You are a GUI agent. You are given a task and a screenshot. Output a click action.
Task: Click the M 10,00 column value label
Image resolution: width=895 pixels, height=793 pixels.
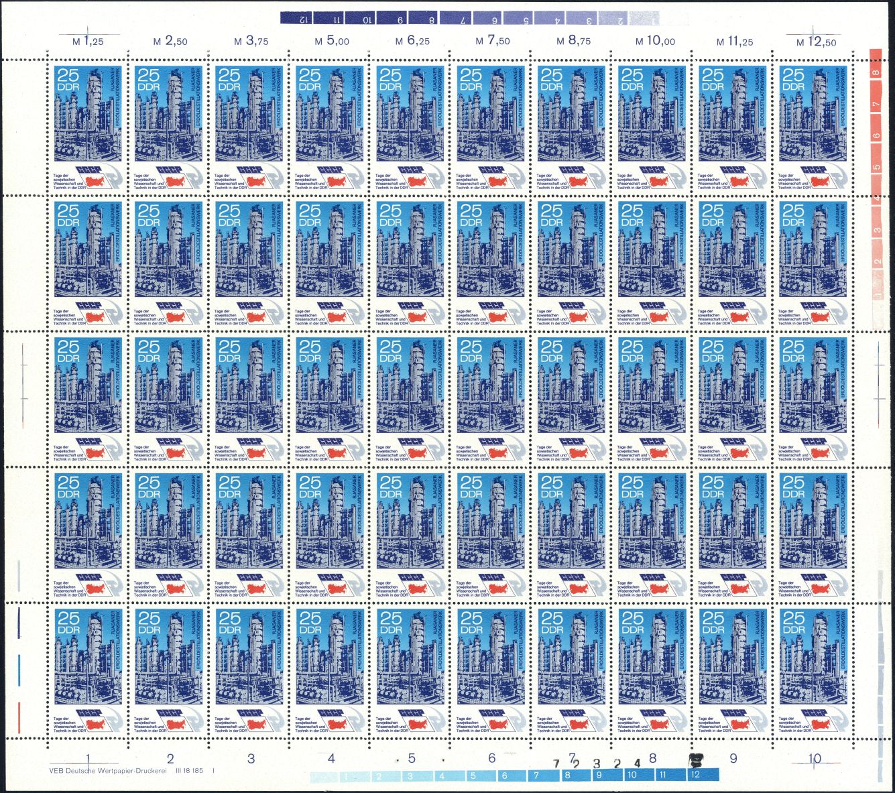pyautogui.click(x=655, y=42)
